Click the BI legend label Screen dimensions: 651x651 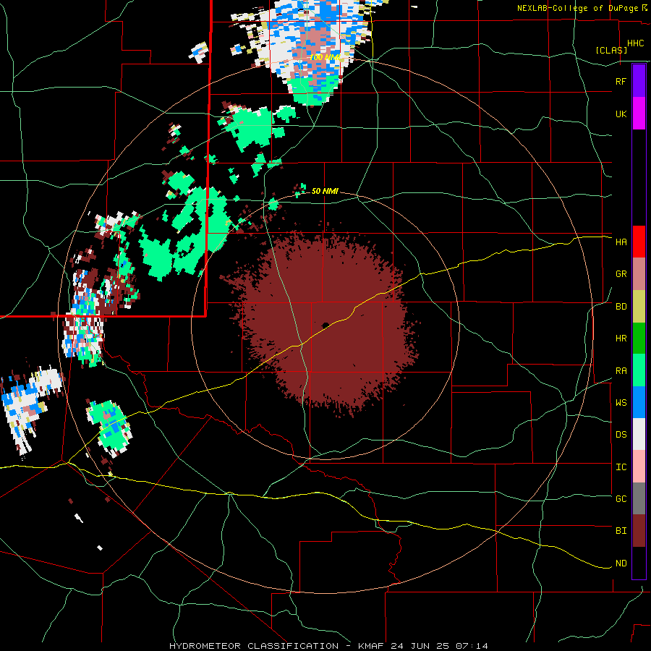coord(621,531)
